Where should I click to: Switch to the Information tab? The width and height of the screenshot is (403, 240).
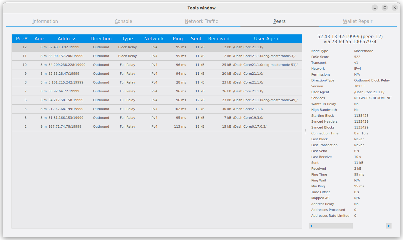[45, 21]
